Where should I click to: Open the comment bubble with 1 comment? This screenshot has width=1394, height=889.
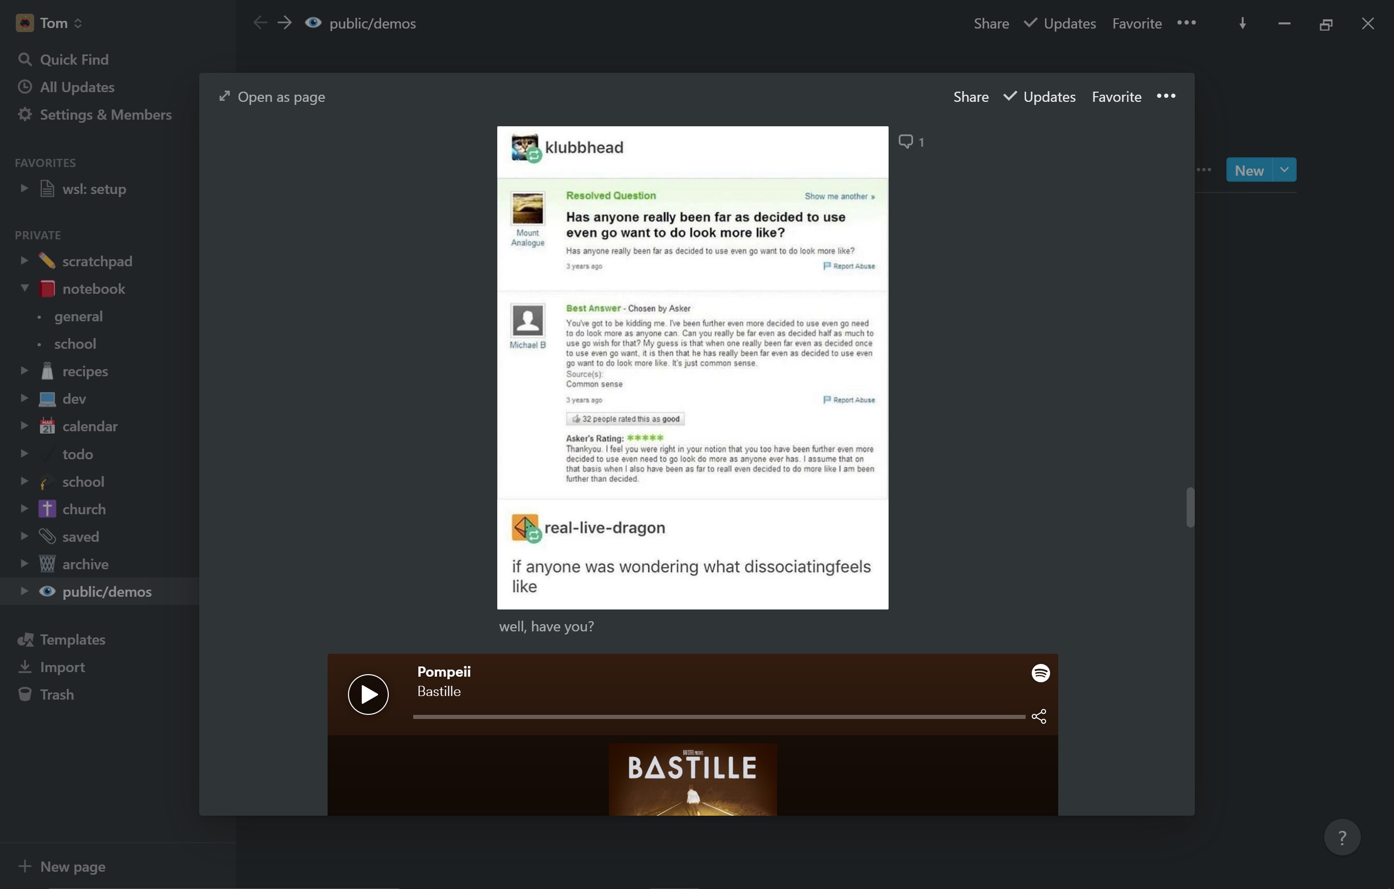tap(911, 142)
